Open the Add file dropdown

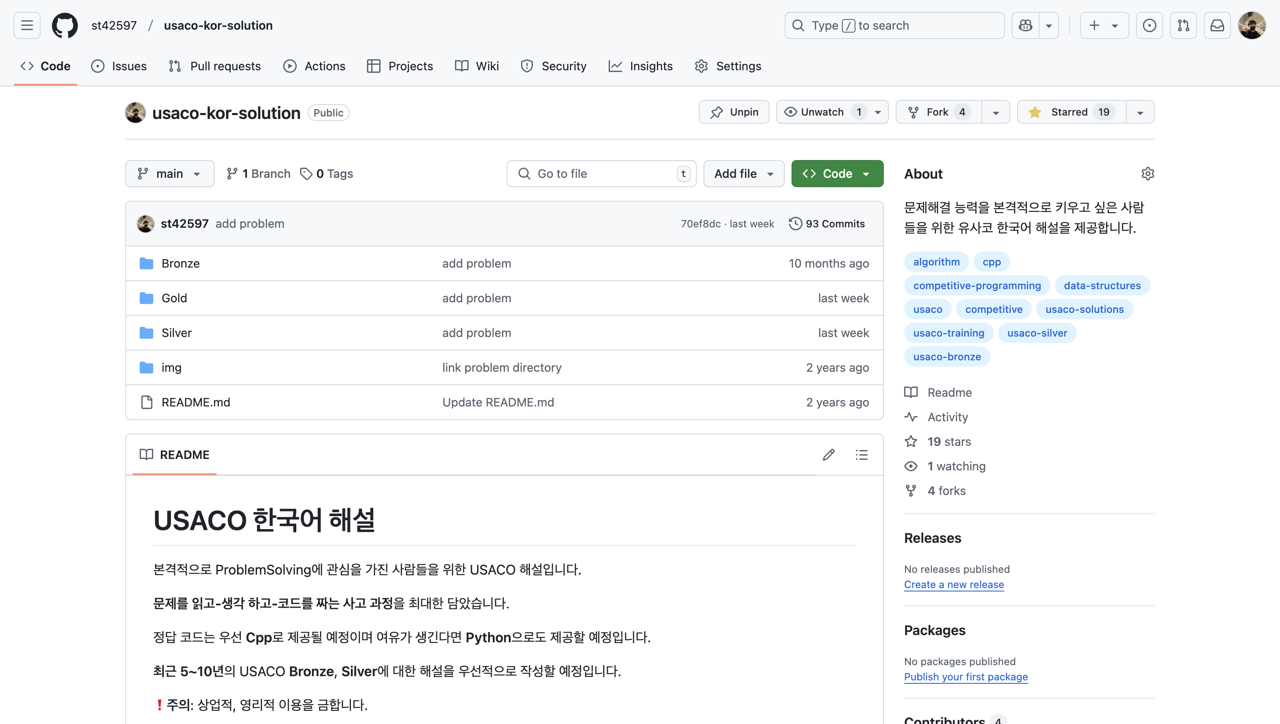pyautogui.click(x=744, y=174)
